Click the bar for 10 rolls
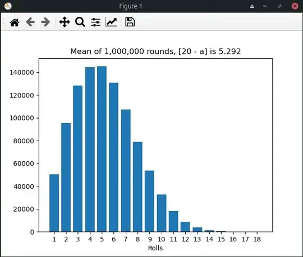Image resolution: width=303 pixels, height=257 pixels. [x=162, y=213]
